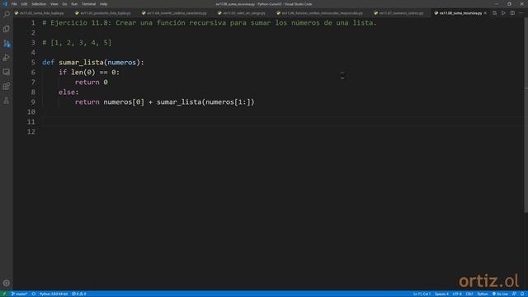Open the Help menu
Image resolution: width=528 pixels, height=297 pixels.
pyautogui.click(x=103, y=4)
